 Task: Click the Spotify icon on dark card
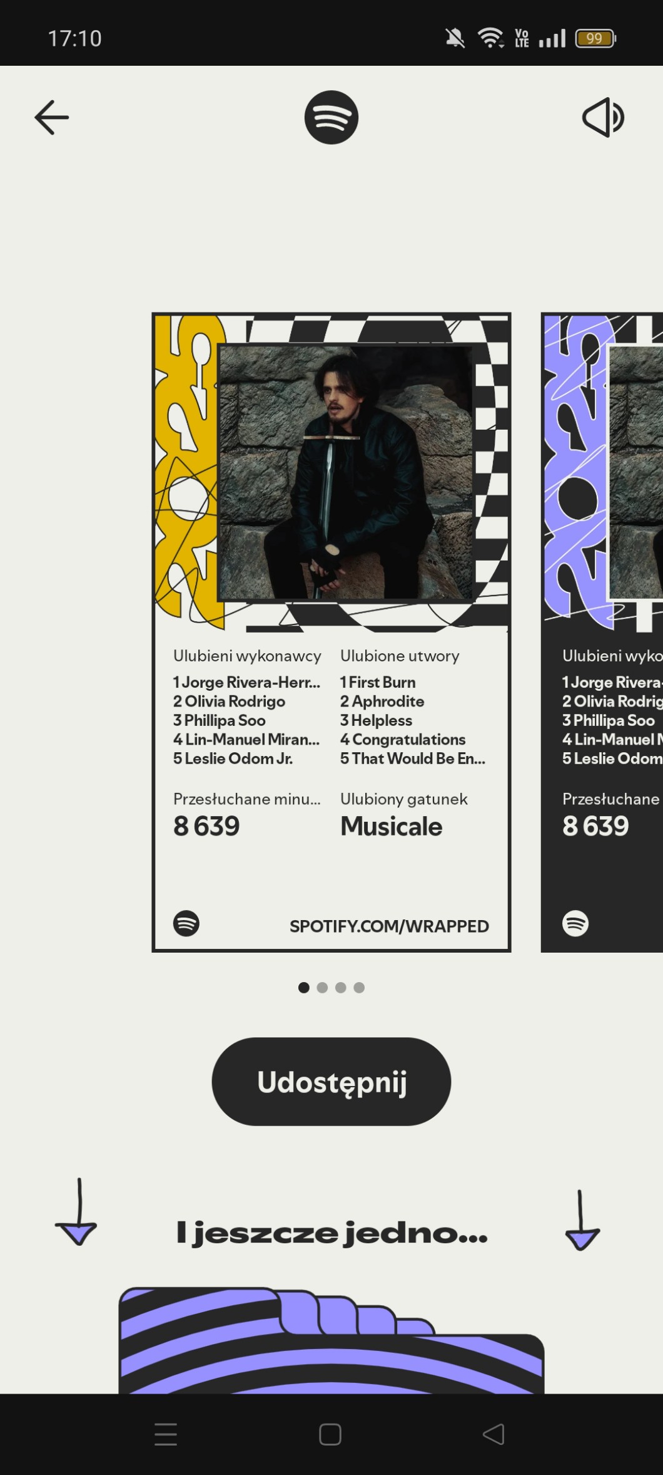point(575,923)
